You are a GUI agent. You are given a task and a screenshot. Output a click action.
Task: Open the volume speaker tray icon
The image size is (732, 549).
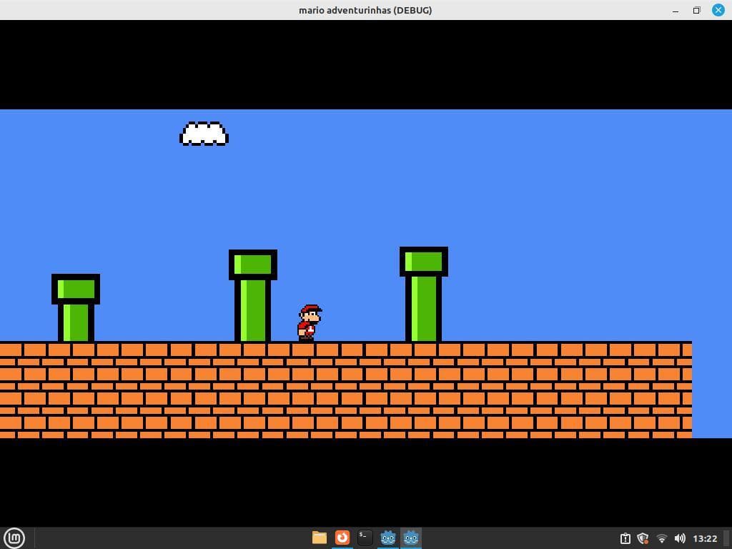click(x=680, y=538)
